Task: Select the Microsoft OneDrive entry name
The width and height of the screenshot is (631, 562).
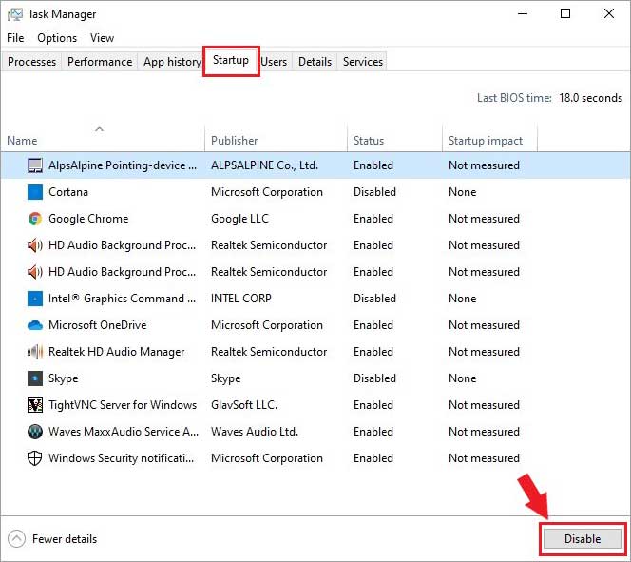Action: [97, 325]
